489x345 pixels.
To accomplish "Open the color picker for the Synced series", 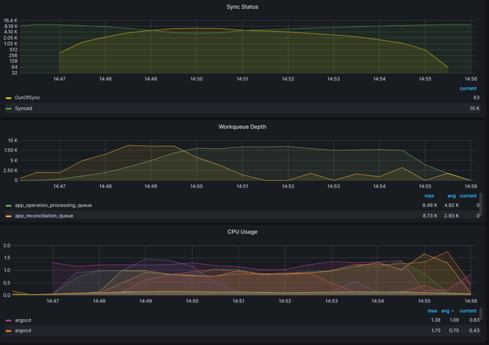I will click(x=9, y=108).
